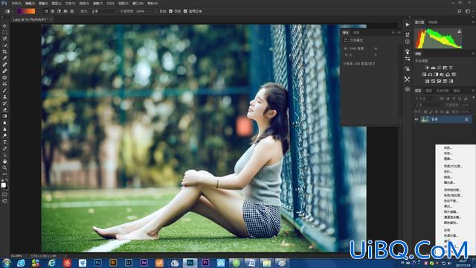Open the search icon in options bar
This screenshot has height=268, width=476.
pos(460,11)
